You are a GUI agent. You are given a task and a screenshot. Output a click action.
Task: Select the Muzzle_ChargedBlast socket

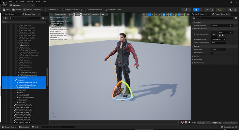tap(26, 97)
